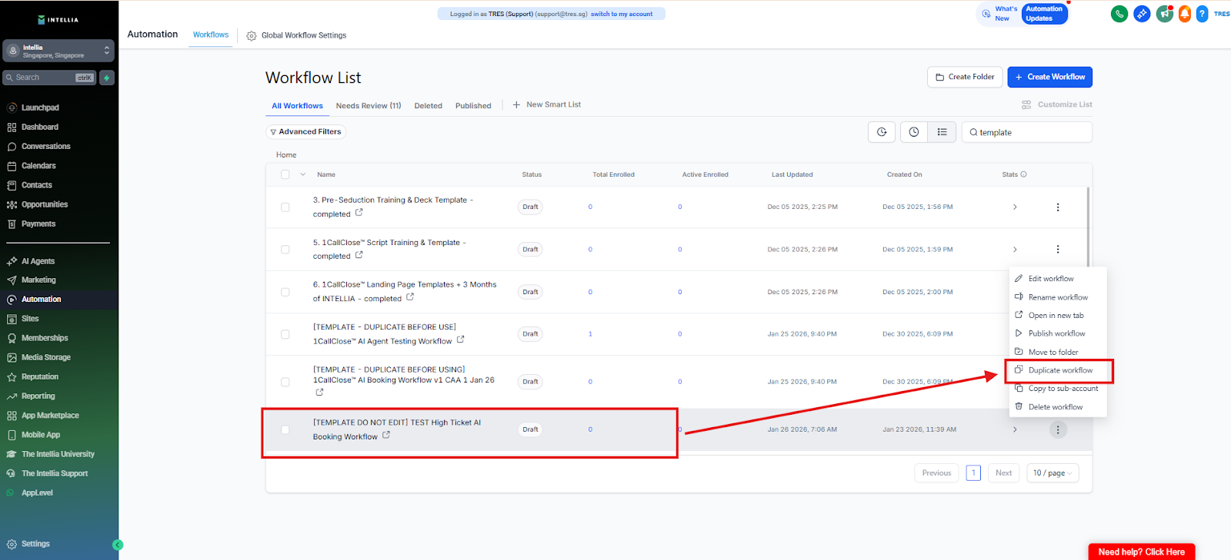The width and height of the screenshot is (1231, 560).
Task: Switch to the list view button
Action: [x=942, y=132]
